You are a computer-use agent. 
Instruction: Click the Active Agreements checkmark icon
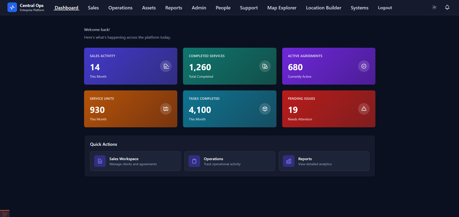tap(364, 66)
